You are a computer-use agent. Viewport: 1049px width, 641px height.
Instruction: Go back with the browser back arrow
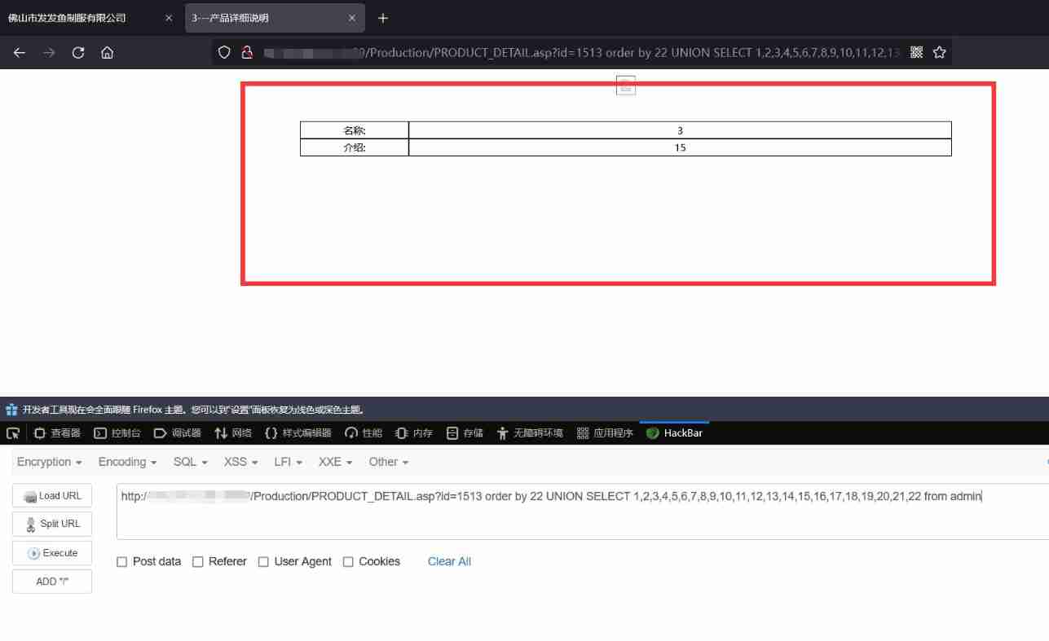20,52
